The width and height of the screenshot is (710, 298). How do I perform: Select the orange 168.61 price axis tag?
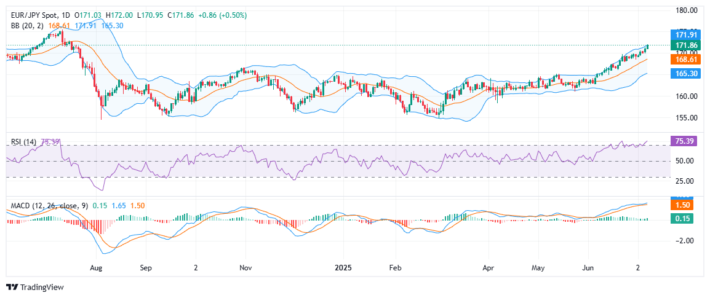click(685, 60)
